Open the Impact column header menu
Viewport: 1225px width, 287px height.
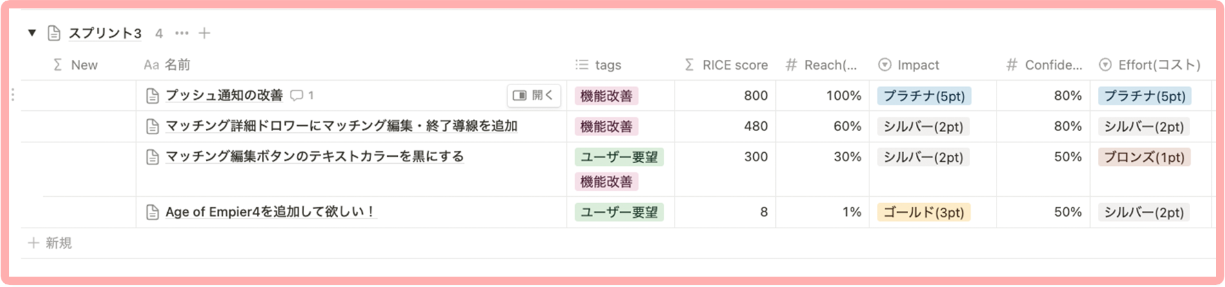click(x=909, y=64)
